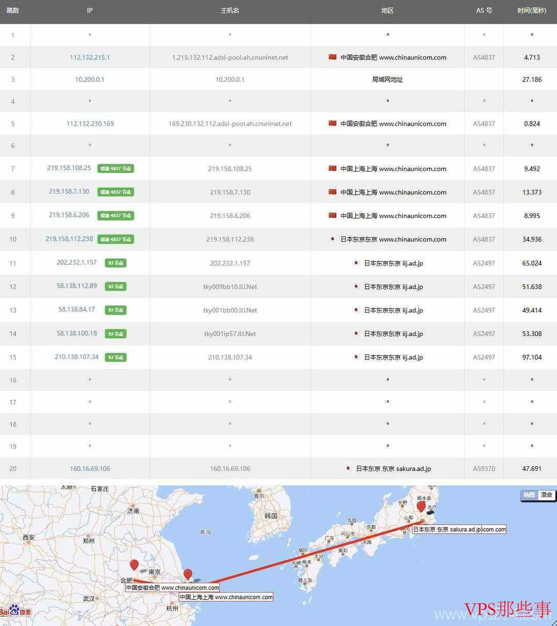Click the China flag in the 112.132.215.1 row

333,57
